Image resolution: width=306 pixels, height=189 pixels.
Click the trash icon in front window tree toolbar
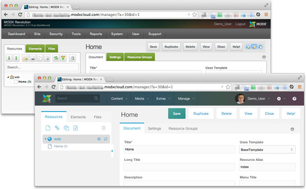click(104, 128)
